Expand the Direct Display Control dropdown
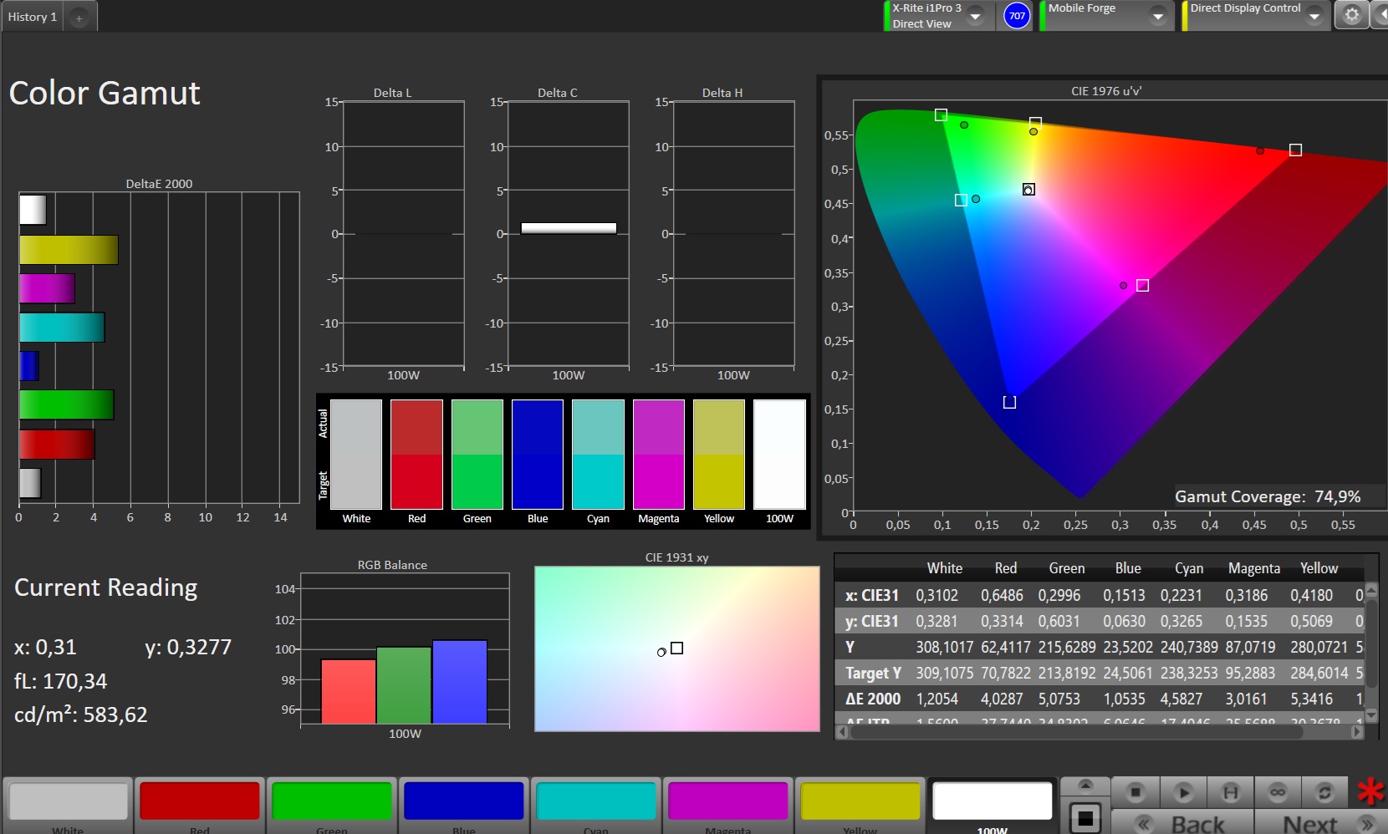This screenshot has height=834, width=1388. tap(1314, 16)
